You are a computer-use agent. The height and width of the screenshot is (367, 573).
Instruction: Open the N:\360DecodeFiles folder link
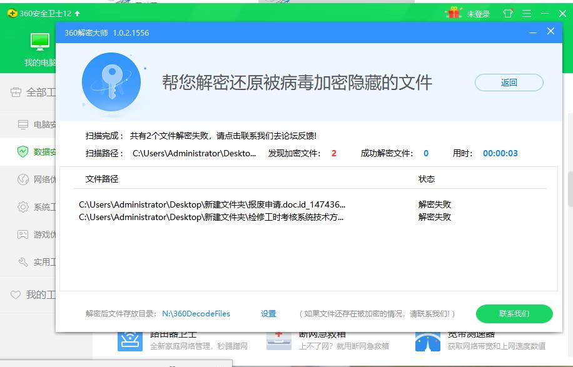[x=196, y=314]
